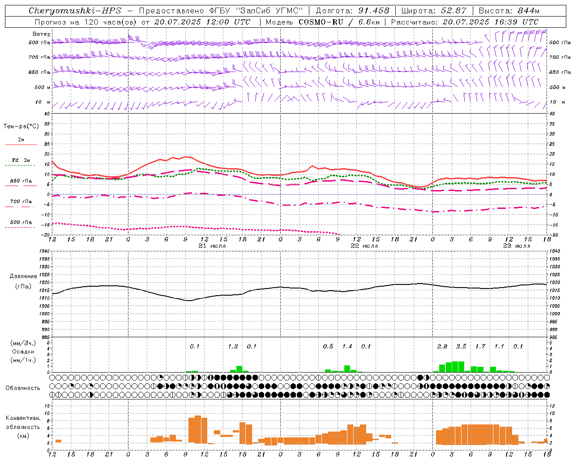Click the 1.3 precipitation total value
573x458 pixels.
coord(233,347)
